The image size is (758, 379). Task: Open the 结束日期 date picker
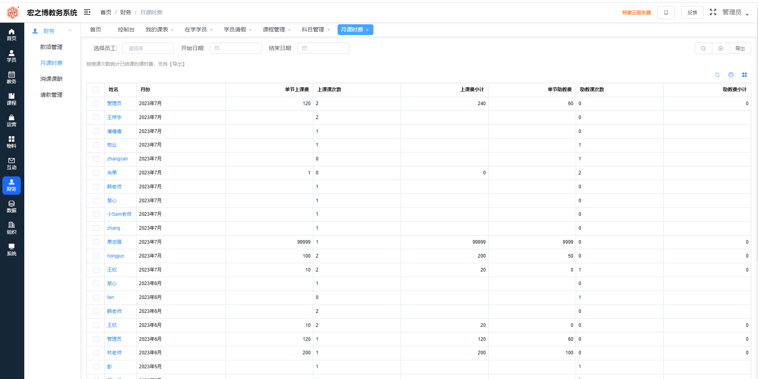tap(323, 48)
